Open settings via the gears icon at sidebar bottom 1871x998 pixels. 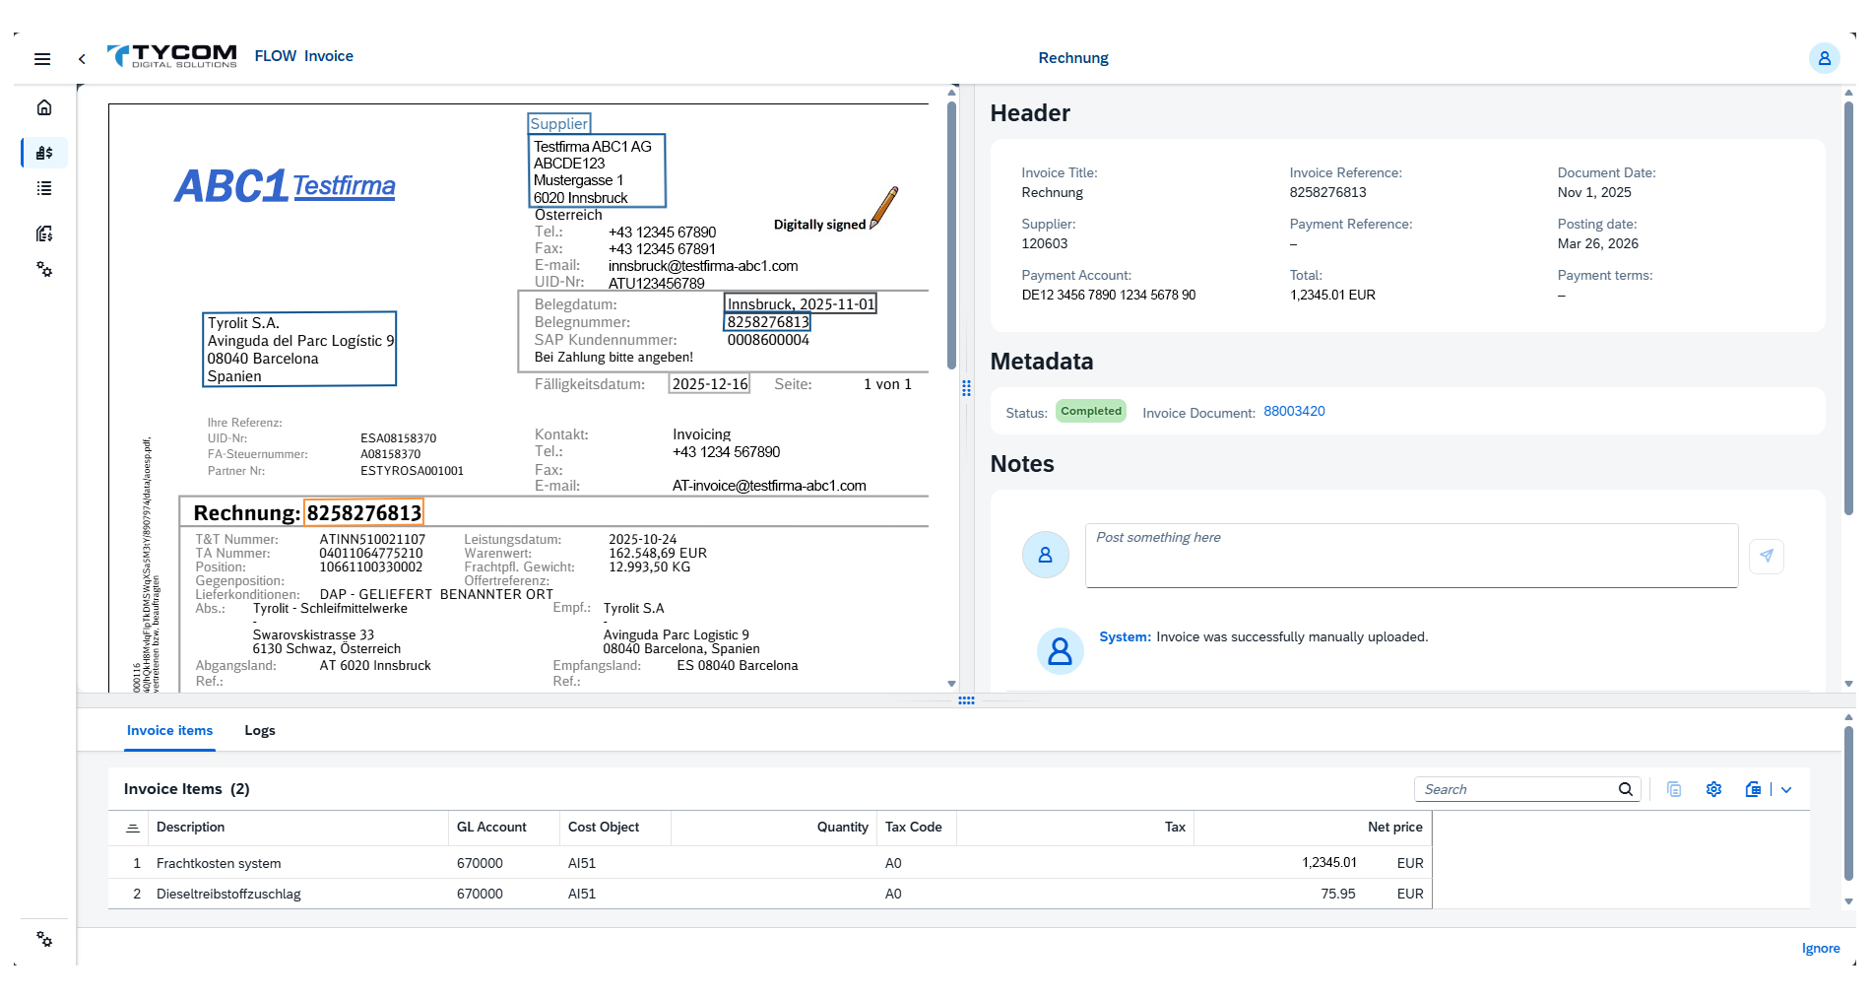43,940
